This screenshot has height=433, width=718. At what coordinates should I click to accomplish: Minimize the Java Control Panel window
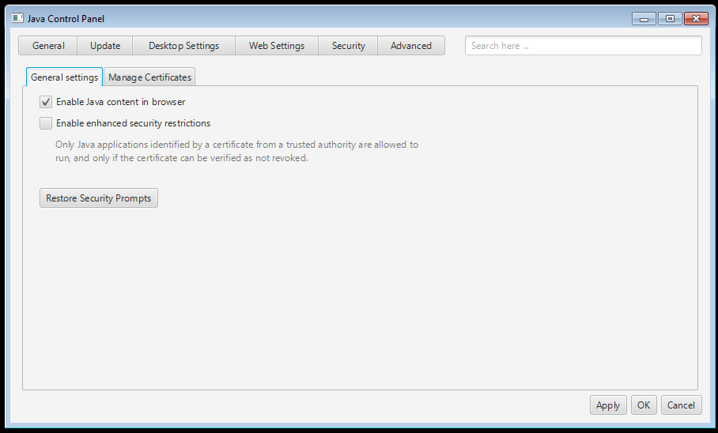coord(644,19)
